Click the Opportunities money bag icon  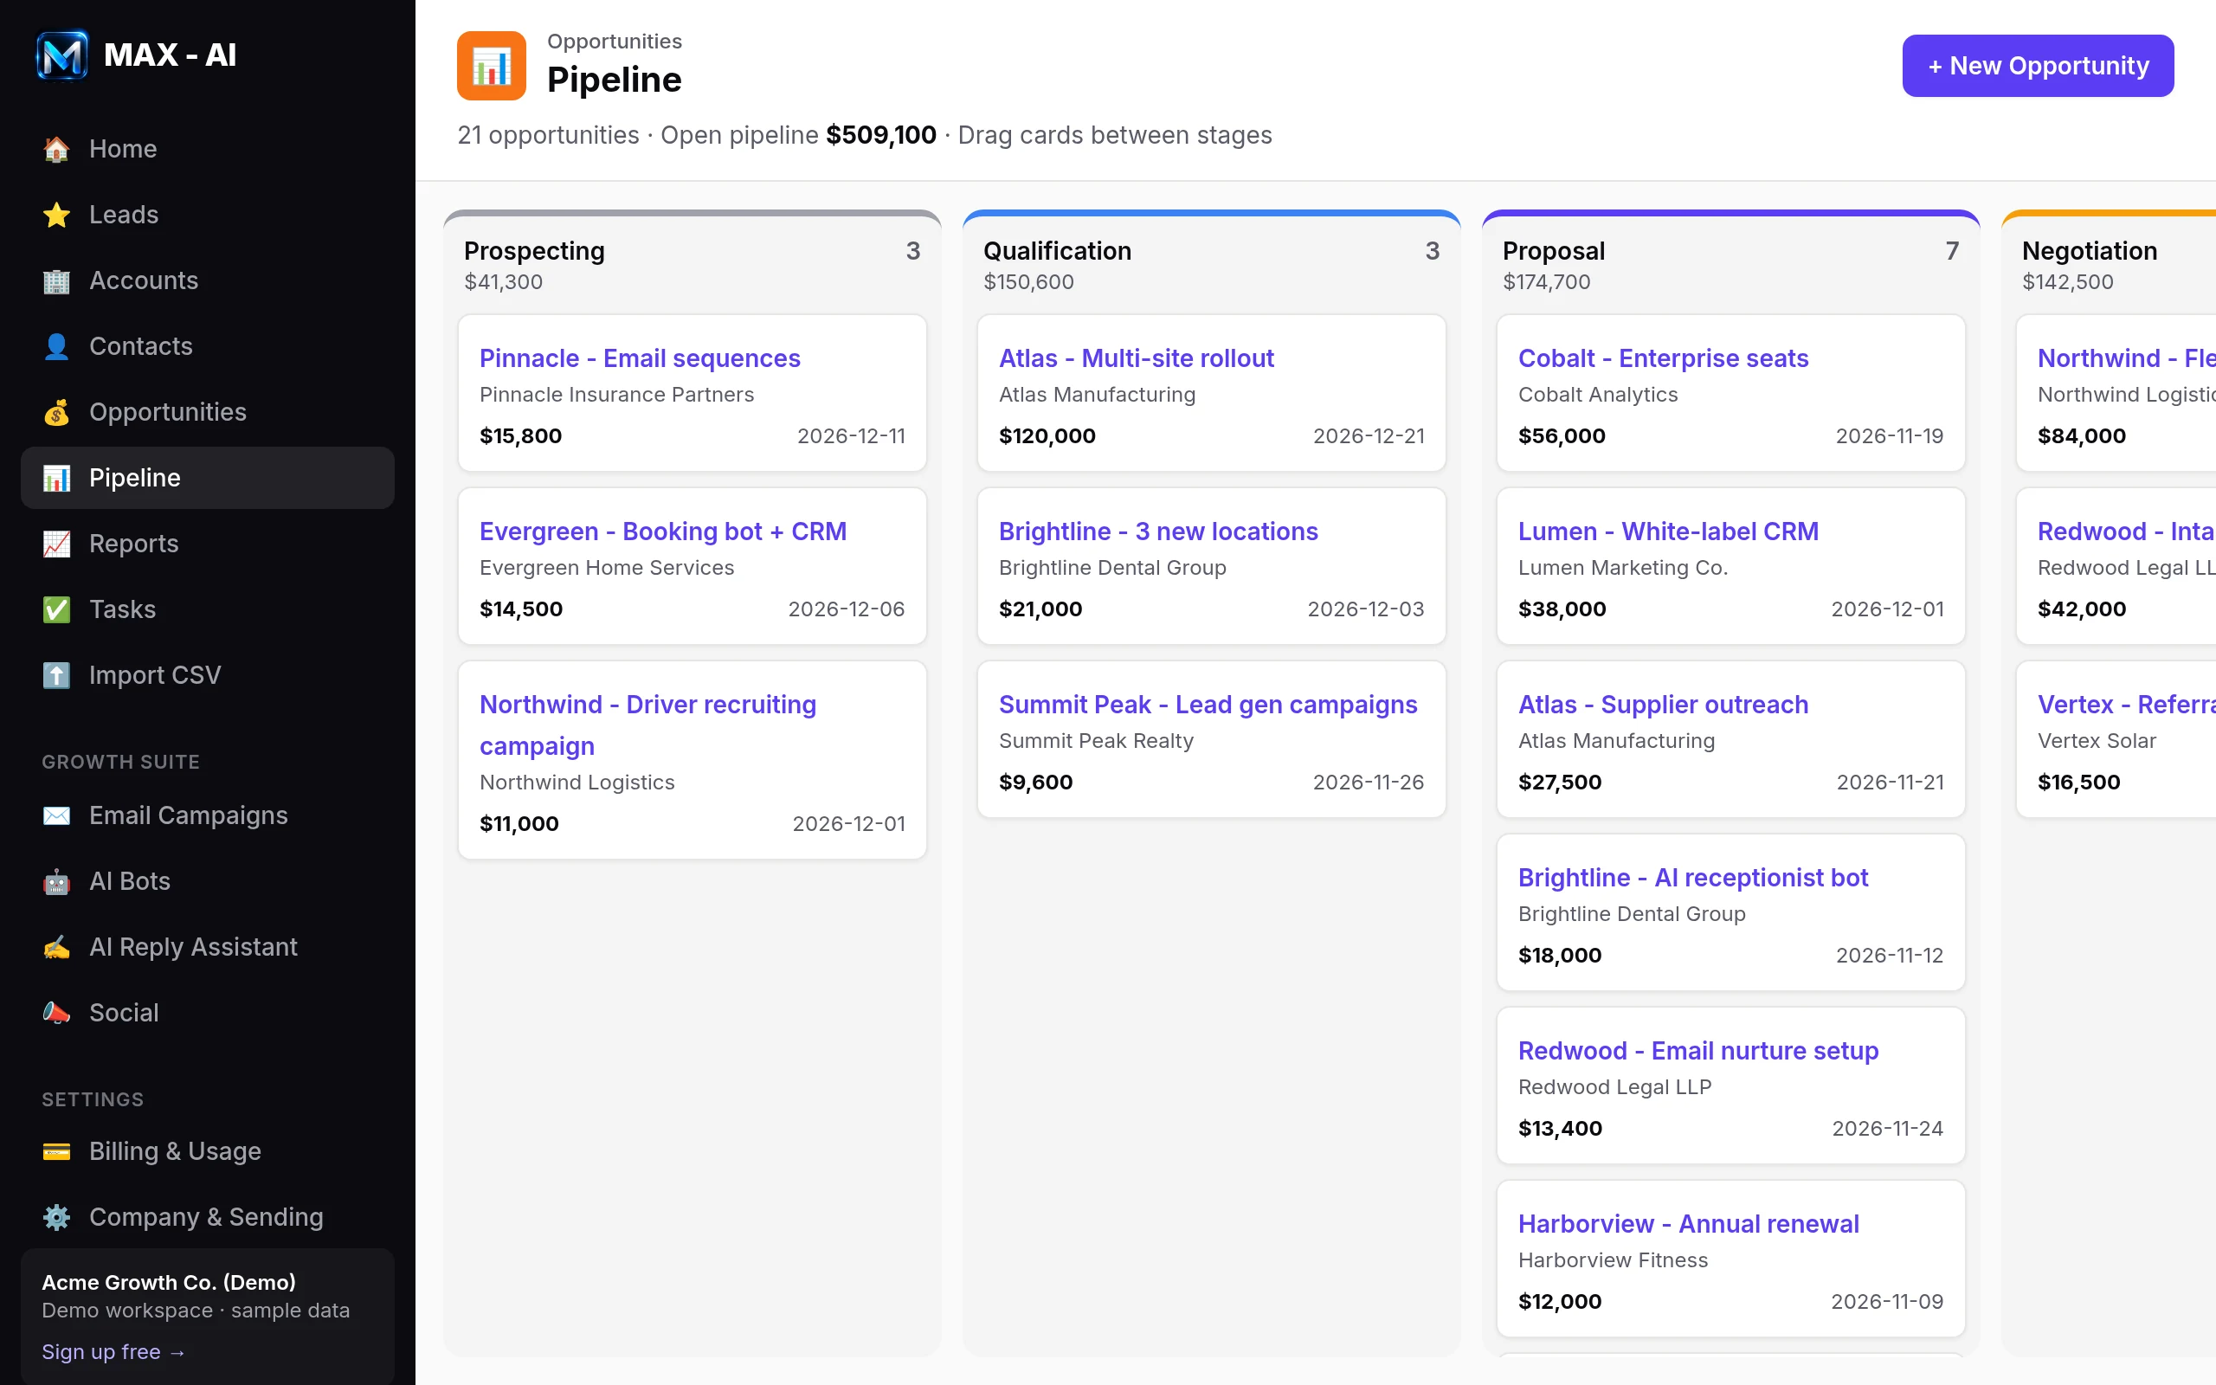pos(57,412)
